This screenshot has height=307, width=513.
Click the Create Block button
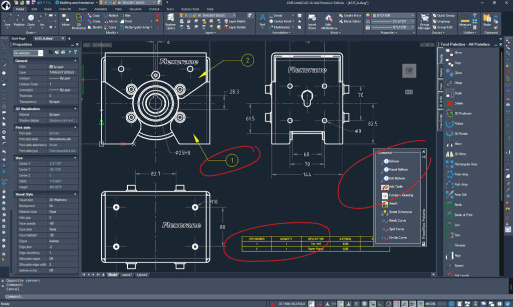click(x=350, y=15)
